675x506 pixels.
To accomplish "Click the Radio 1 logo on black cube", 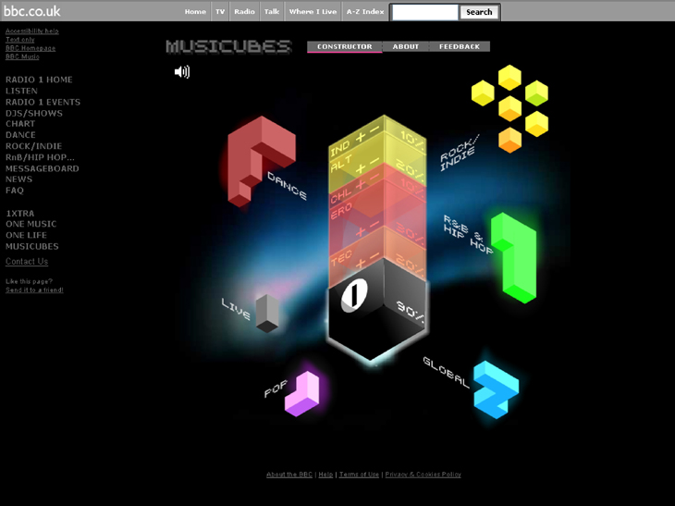I will (354, 295).
